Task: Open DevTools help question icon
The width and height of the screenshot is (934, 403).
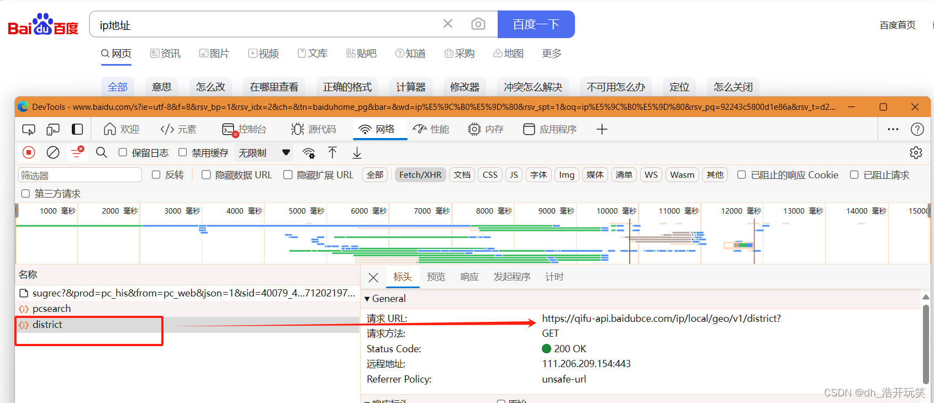Action: (x=917, y=129)
